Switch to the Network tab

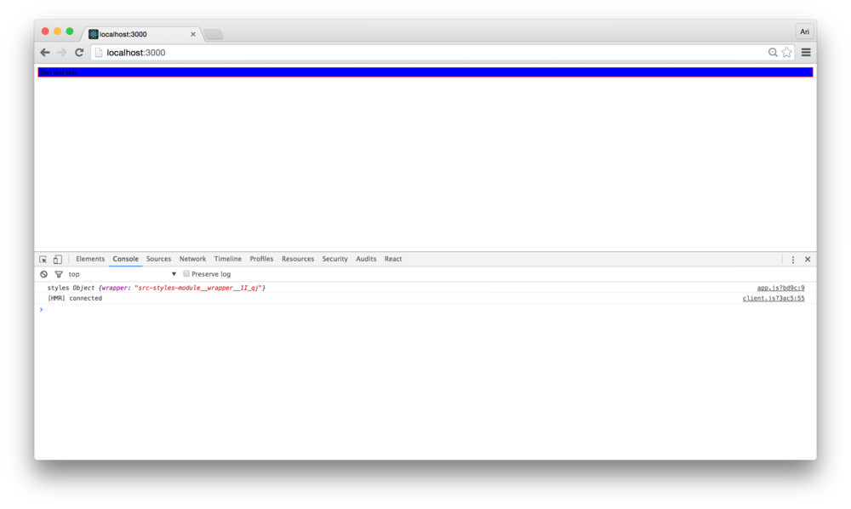(x=192, y=259)
